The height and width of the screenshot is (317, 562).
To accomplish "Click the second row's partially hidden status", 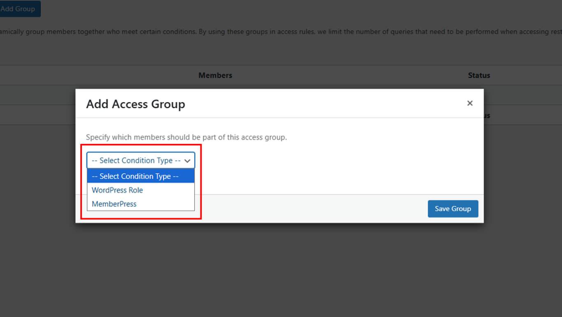I will [x=487, y=116].
